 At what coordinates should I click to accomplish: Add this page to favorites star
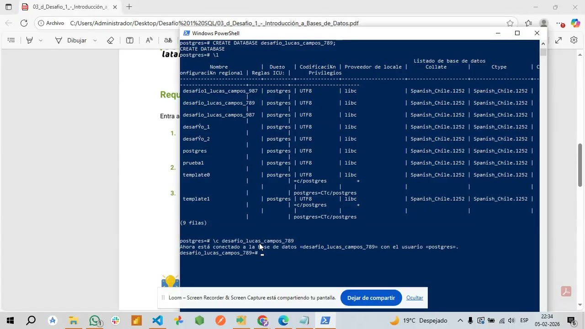coord(510,23)
